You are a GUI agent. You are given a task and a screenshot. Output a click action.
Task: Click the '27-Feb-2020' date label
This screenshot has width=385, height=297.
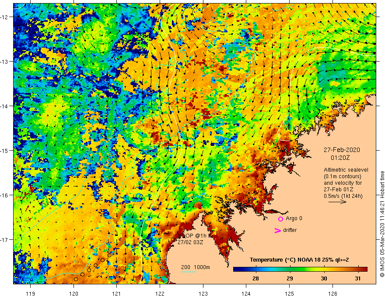click(x=342, y=150)
